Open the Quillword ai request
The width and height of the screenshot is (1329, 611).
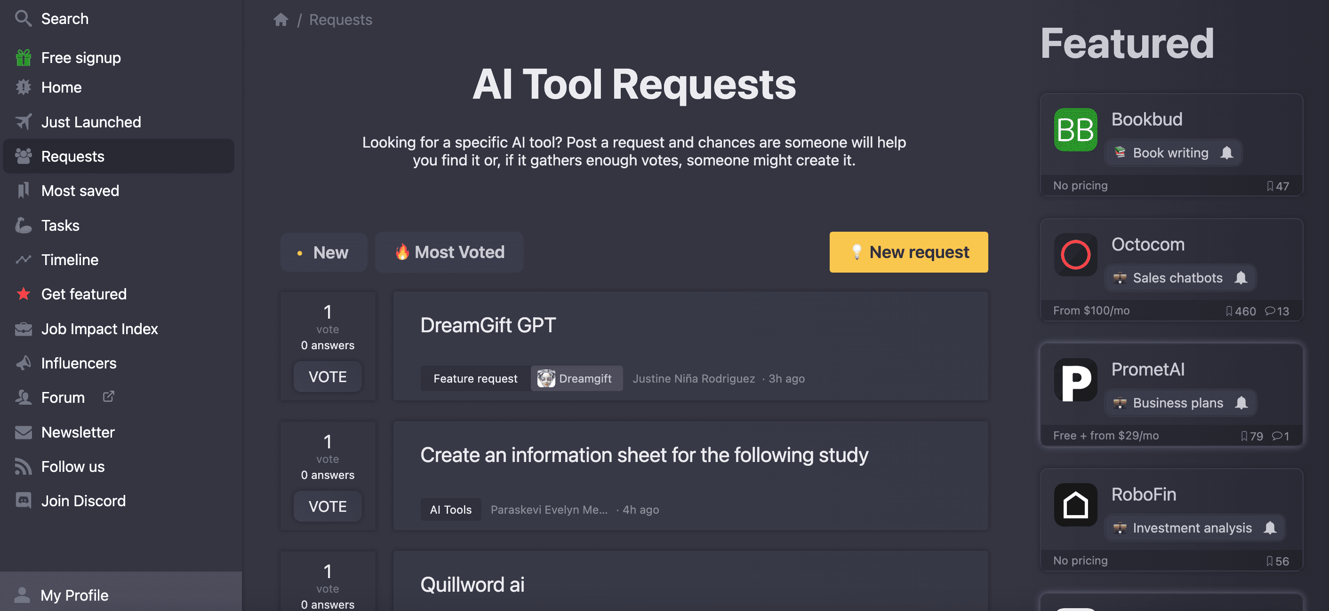tap(472, 585)
